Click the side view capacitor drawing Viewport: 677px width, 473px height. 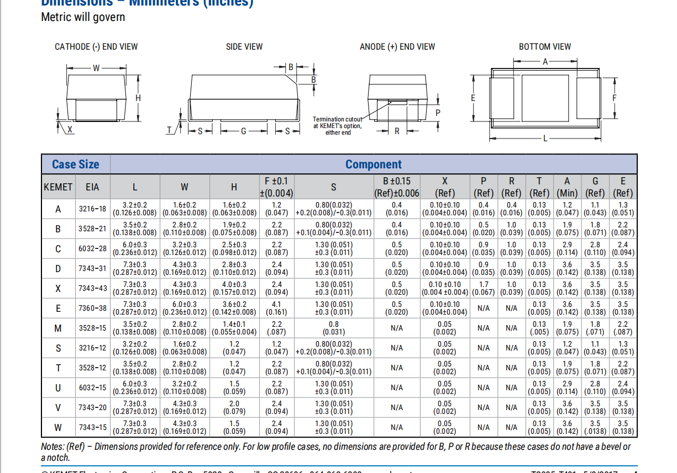[x=244, y=99]
